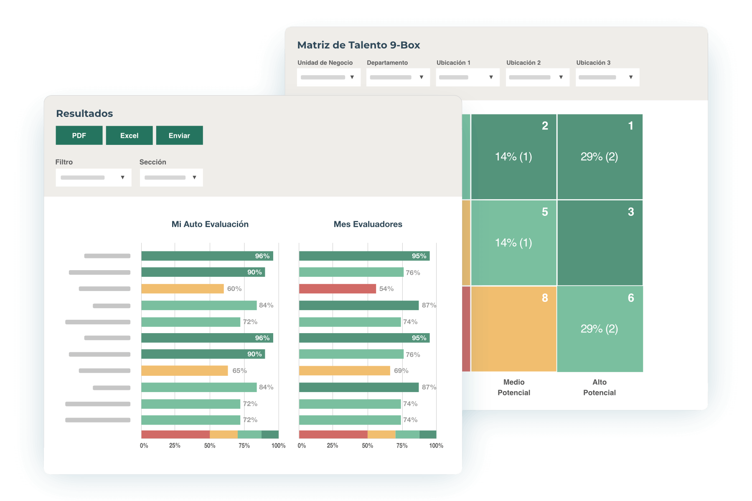Click 9-Box cell 2 with 14% (1)
Screen dimensions: 752x501
513,157
